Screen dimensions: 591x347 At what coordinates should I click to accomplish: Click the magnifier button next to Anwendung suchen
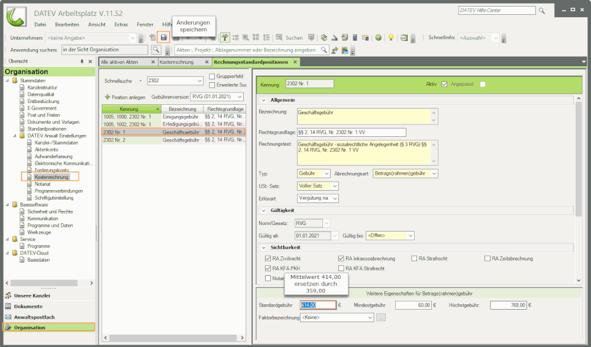click(x=156, y=49)
